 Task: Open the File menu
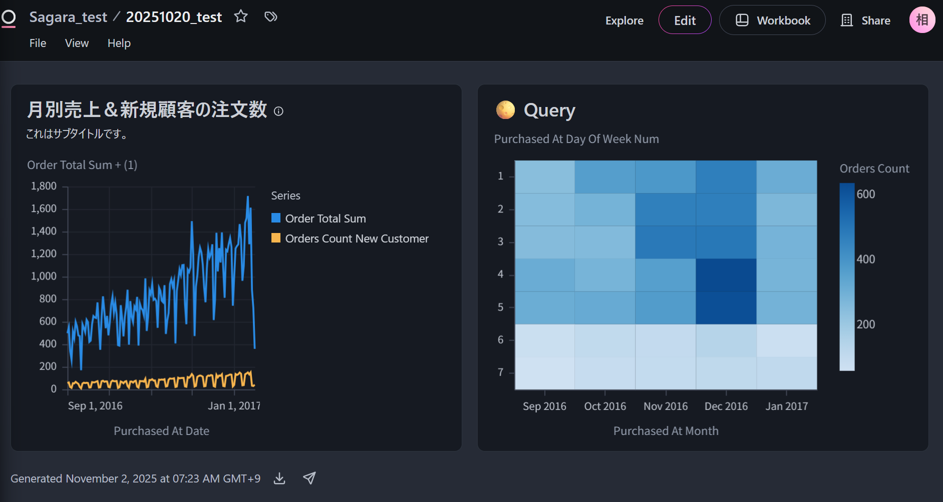click(x=38, y=43)
